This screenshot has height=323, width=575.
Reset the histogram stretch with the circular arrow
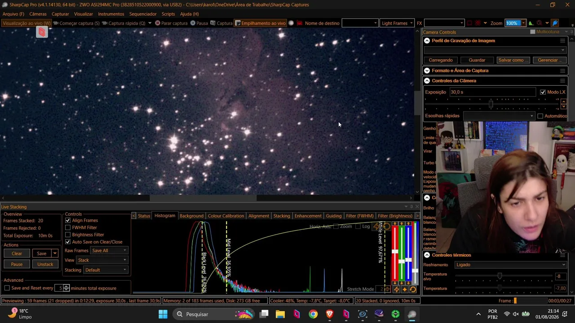pyautogui.click(x=387, y=227)
